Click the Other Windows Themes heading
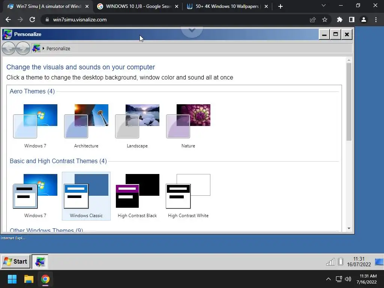Image resolution: width=384 pixels, height=288 pixels. click(46, 230)
